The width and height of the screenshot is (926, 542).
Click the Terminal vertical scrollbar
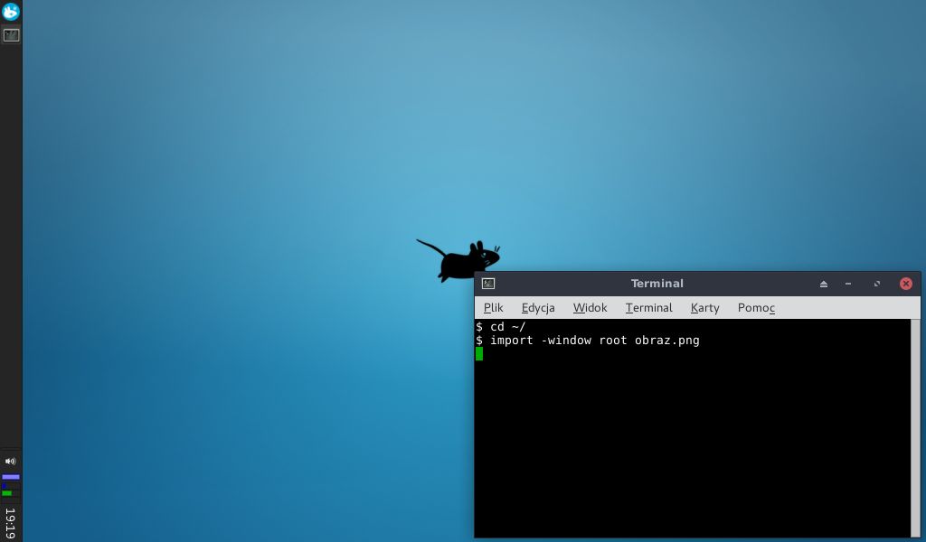[x=915, y=428]
